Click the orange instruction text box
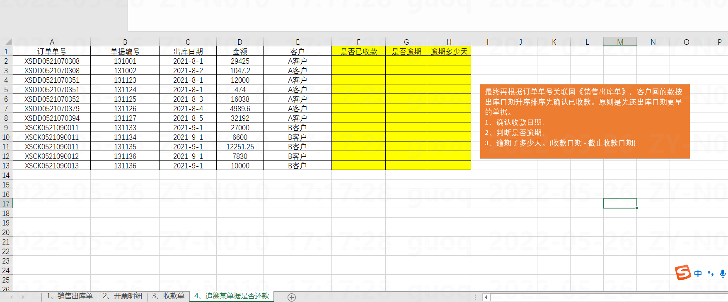This screenshot has height=302, width=728. (585, 122)
